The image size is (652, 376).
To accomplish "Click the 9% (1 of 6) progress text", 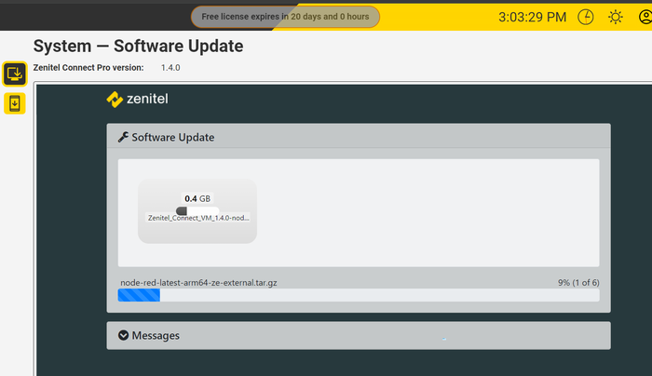I will [578, 283].
